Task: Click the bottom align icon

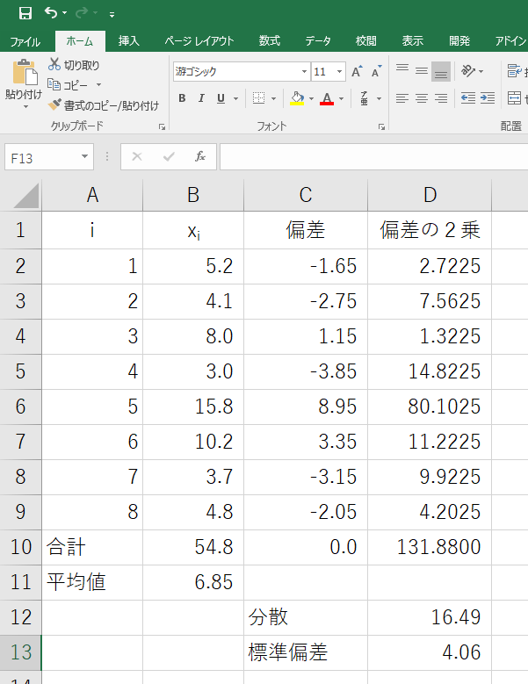Action: click(441, 71)
